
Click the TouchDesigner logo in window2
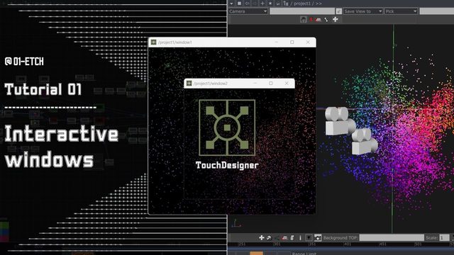[227, 127]
